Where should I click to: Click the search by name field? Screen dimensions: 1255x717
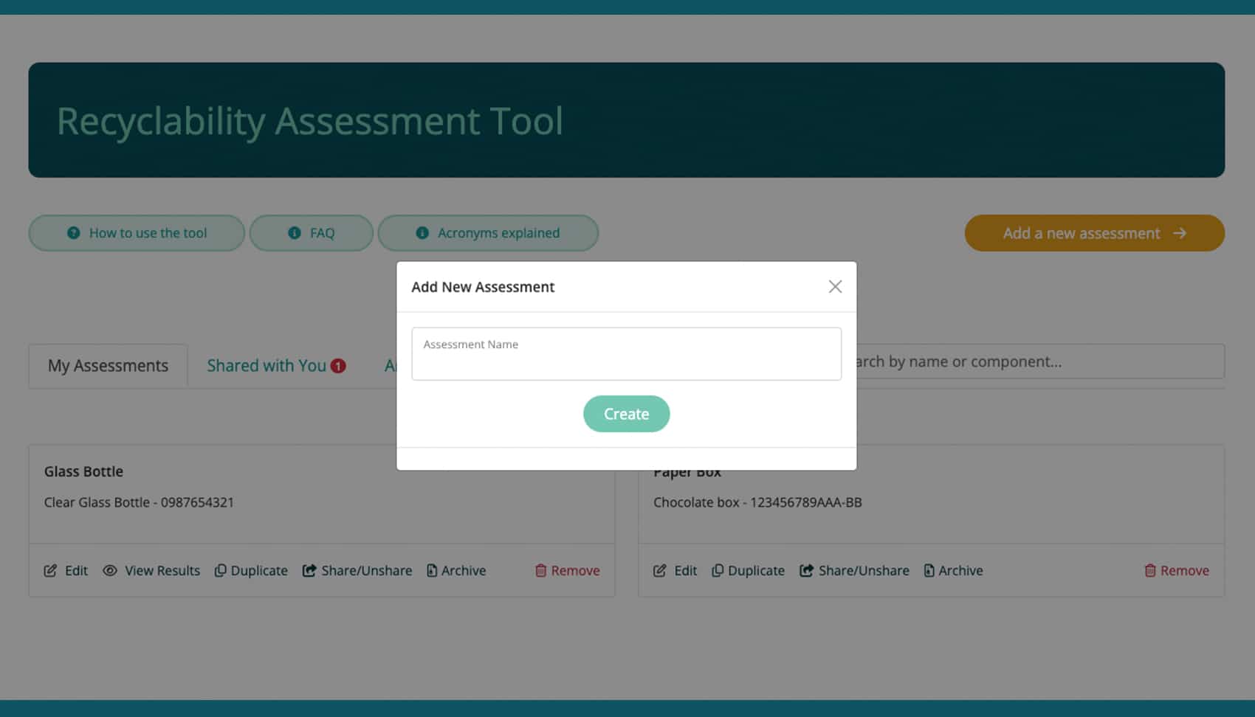tap(1034, 361)
